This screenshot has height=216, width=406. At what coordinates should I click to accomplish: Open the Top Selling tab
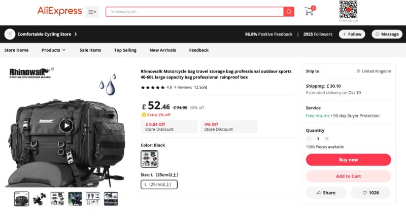(x=125, y=50)
